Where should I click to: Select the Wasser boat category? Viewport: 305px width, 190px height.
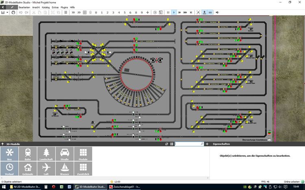pos(64,168)
